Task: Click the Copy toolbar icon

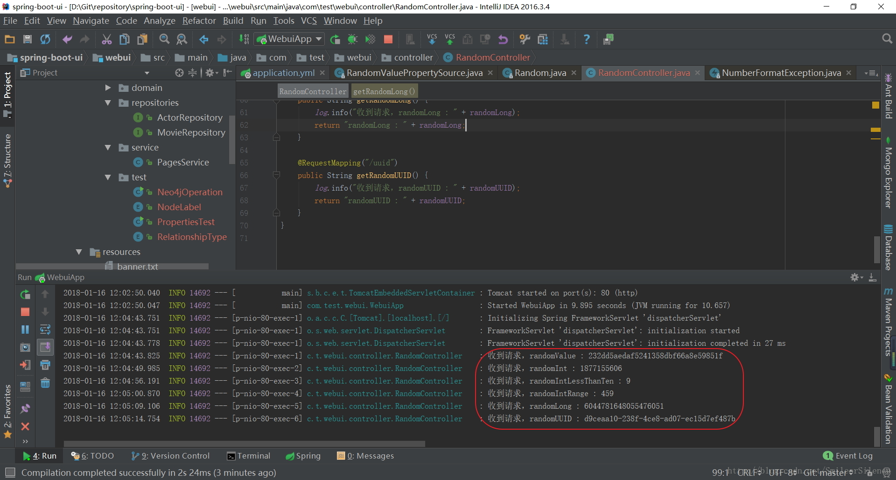Action: (x=124, y=39)
